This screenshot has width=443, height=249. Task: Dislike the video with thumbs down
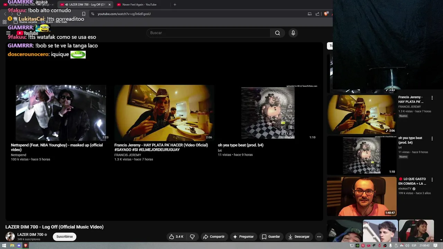point(192,237)
